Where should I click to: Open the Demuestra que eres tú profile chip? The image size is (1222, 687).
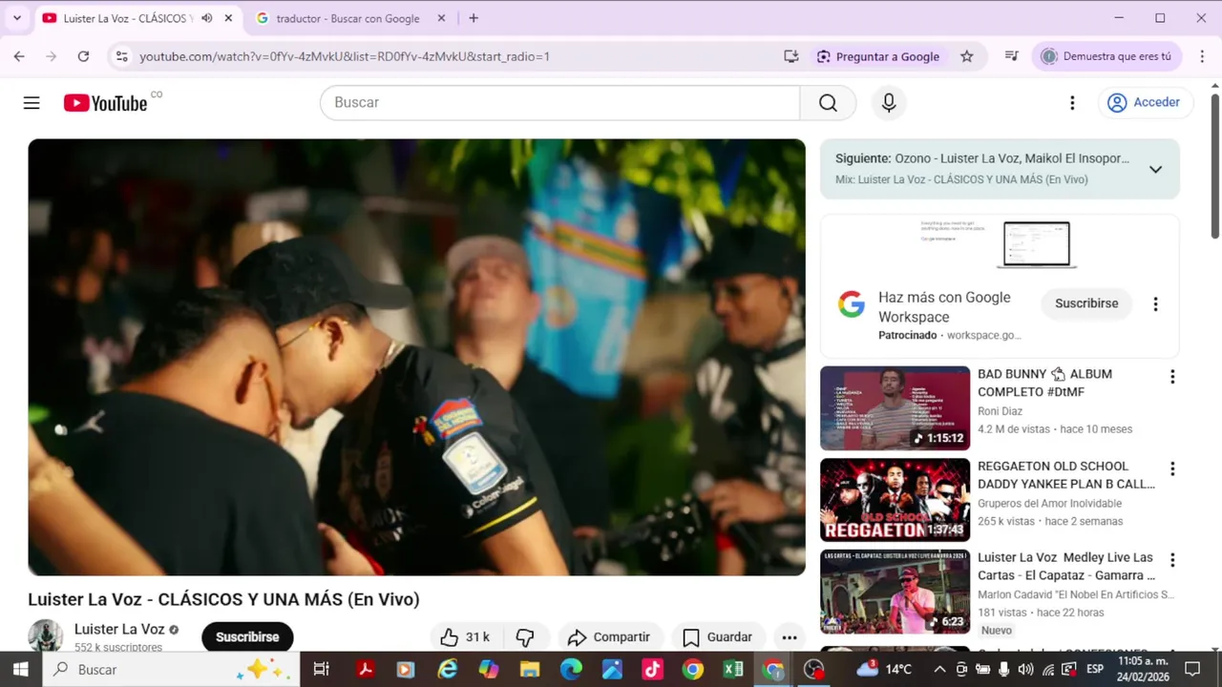1107,56
